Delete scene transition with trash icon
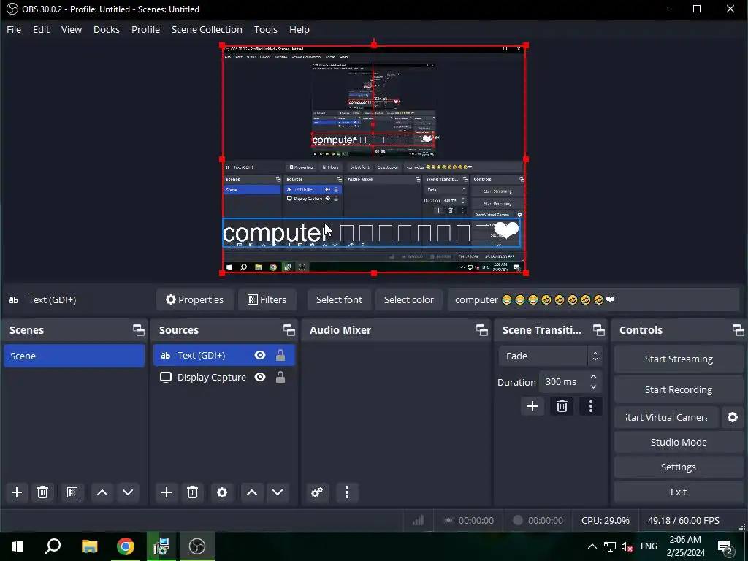The height and width of the screenshot is (561, 748). [x=562, y=406]
